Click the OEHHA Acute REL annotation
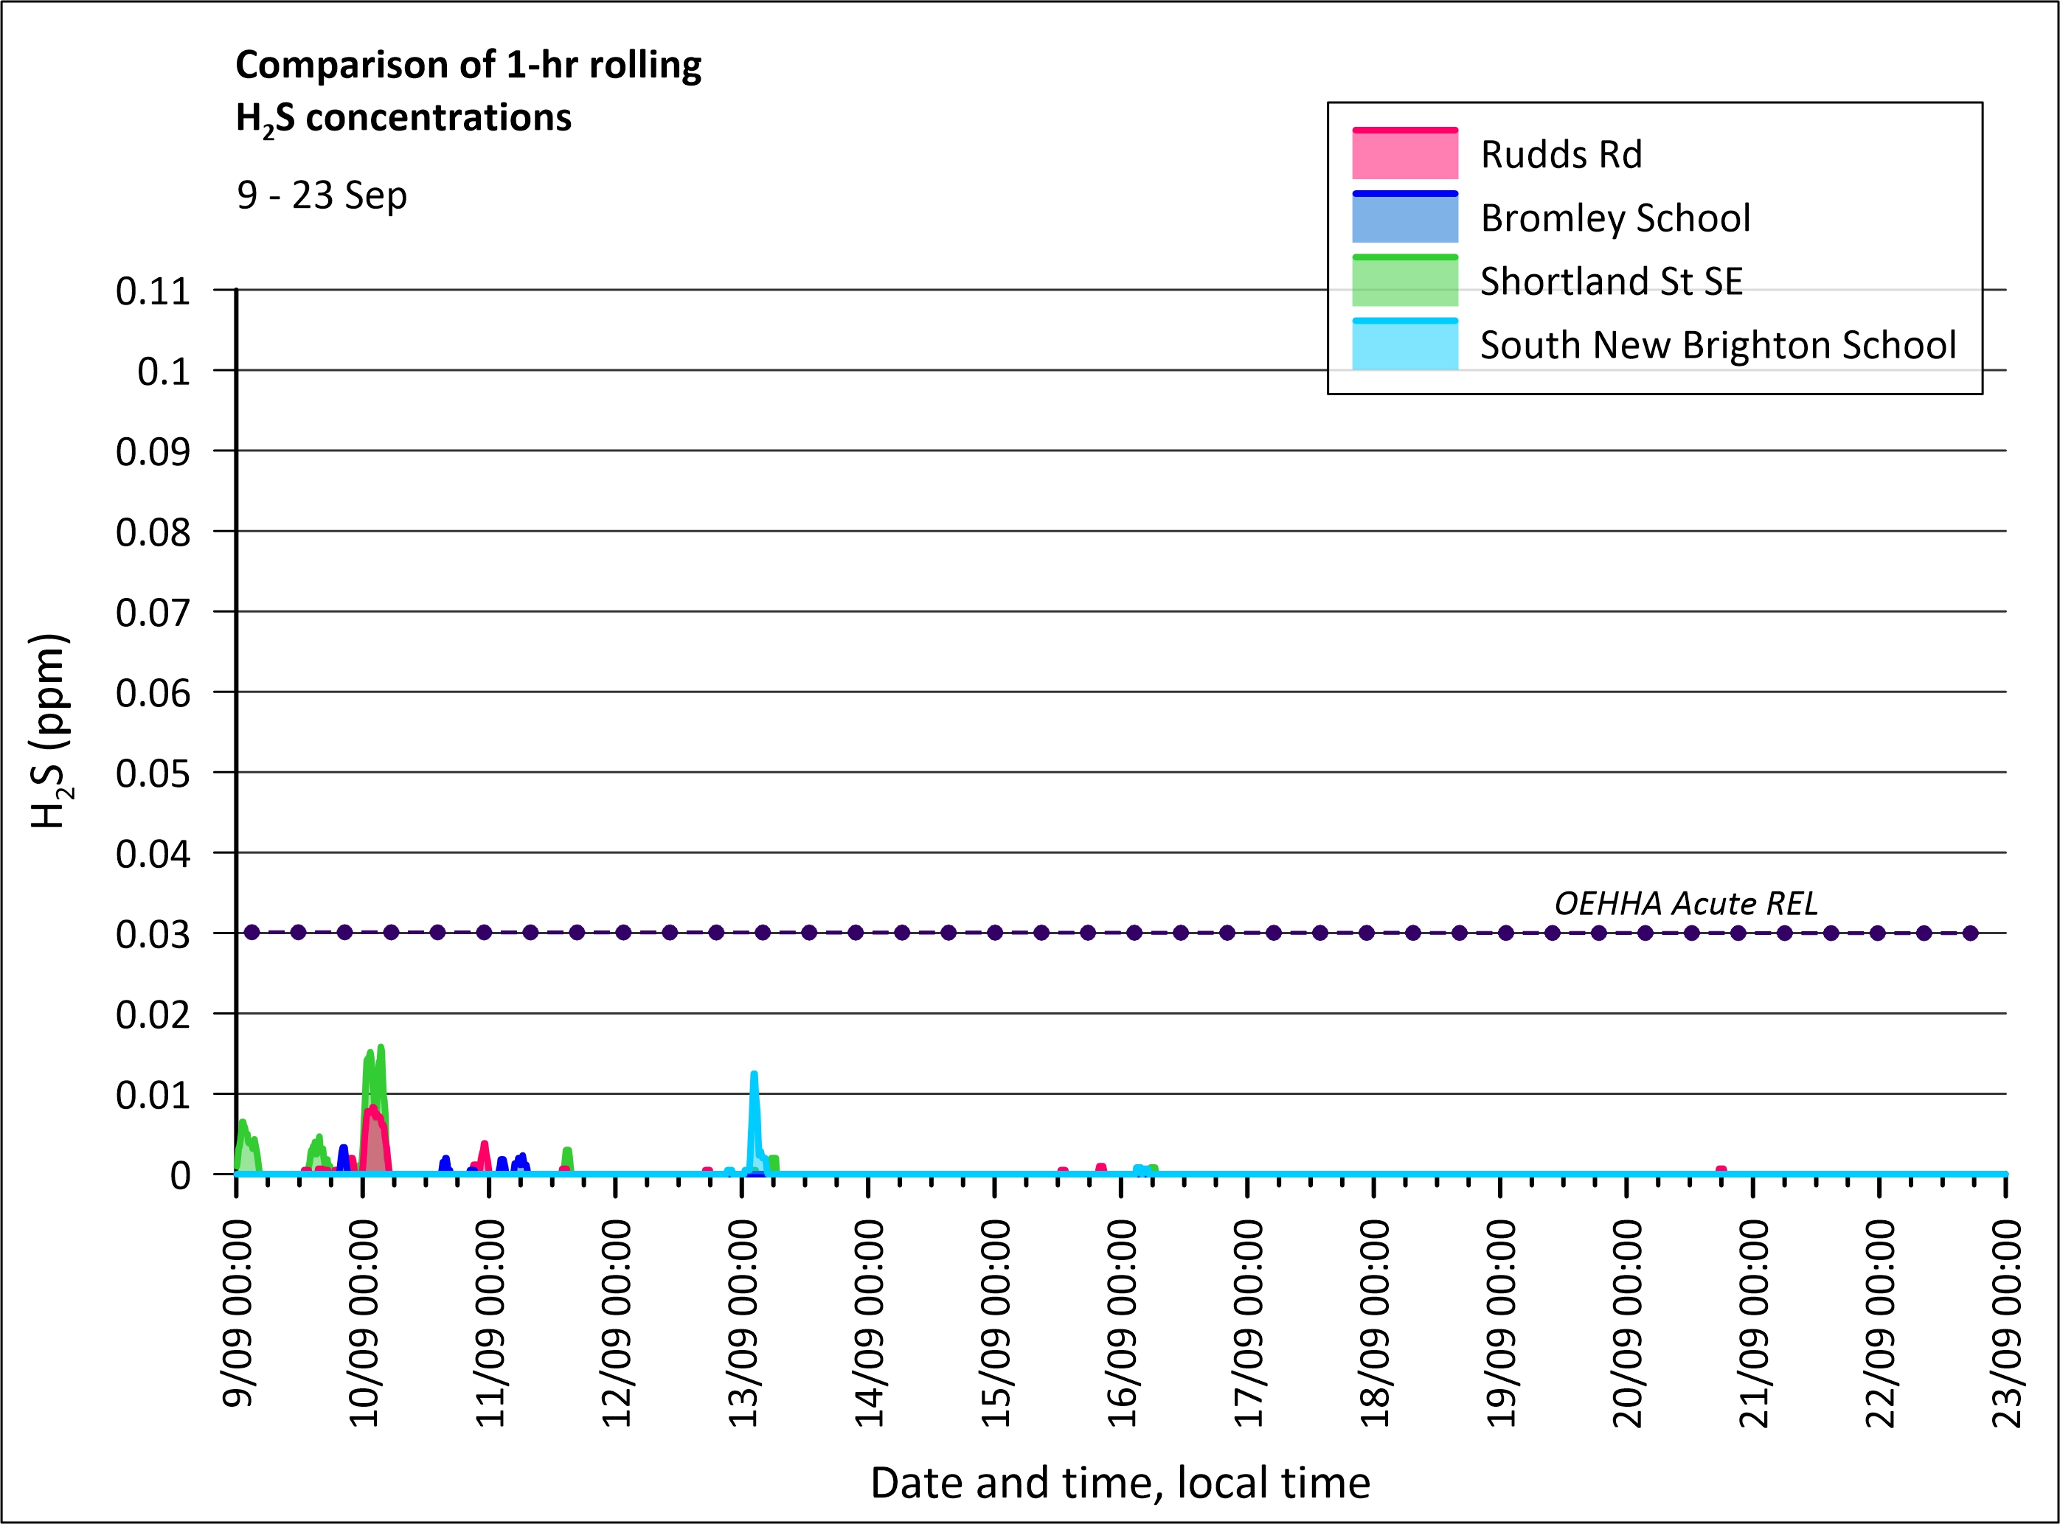The width and height of the screenshot is (2060, 1524). (x=1685, y=903)
